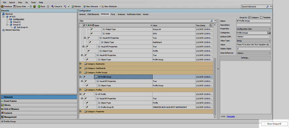The width and height of the screenshot is (289, 128).
Task: Click the Settings... button
Action: [x=245, y=58]
